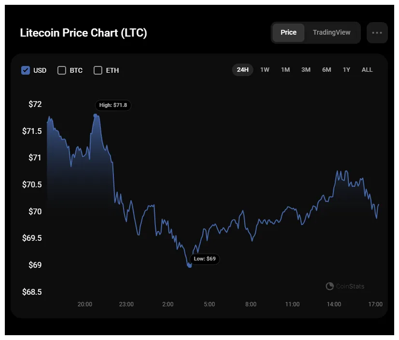The width and height of the screenshot is (399, 340).
Task: Show the 1W price chart
Action: point(264,70)
